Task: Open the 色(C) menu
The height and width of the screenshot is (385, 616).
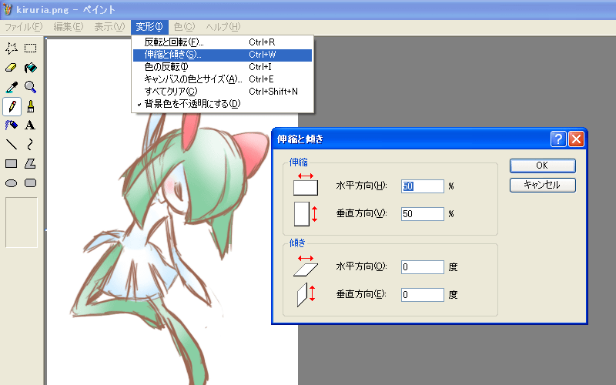Action: (x=184, y=27)
